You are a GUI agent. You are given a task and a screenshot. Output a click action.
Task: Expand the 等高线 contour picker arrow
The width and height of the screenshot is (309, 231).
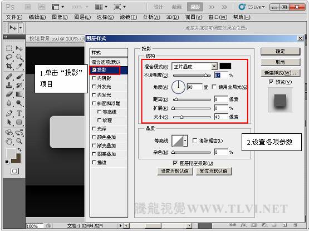point(185,140)
